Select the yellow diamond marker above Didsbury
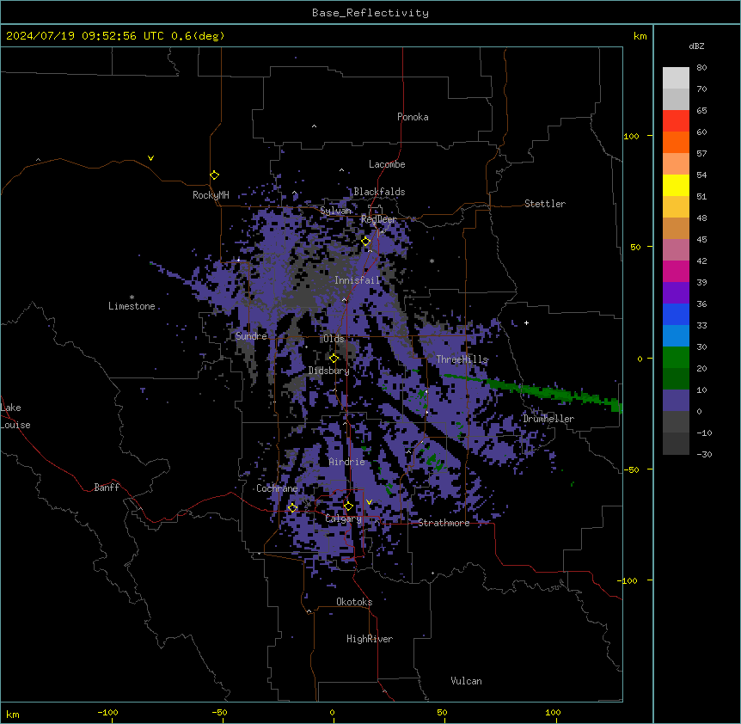Screen dimensions: 741x724 click(x=334, y=359)
